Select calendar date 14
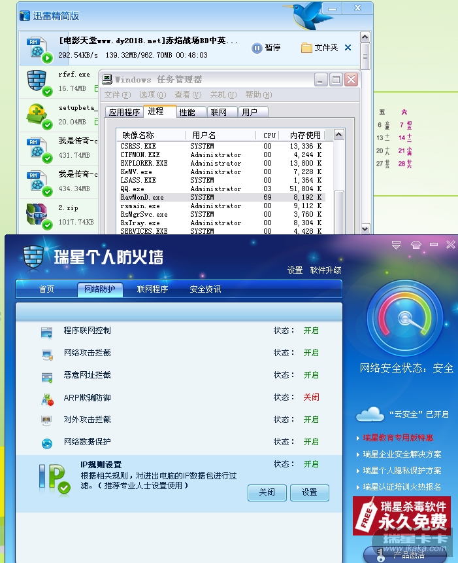Image resolution: width=458 pixels, height=563 pixels. (404, 137)
